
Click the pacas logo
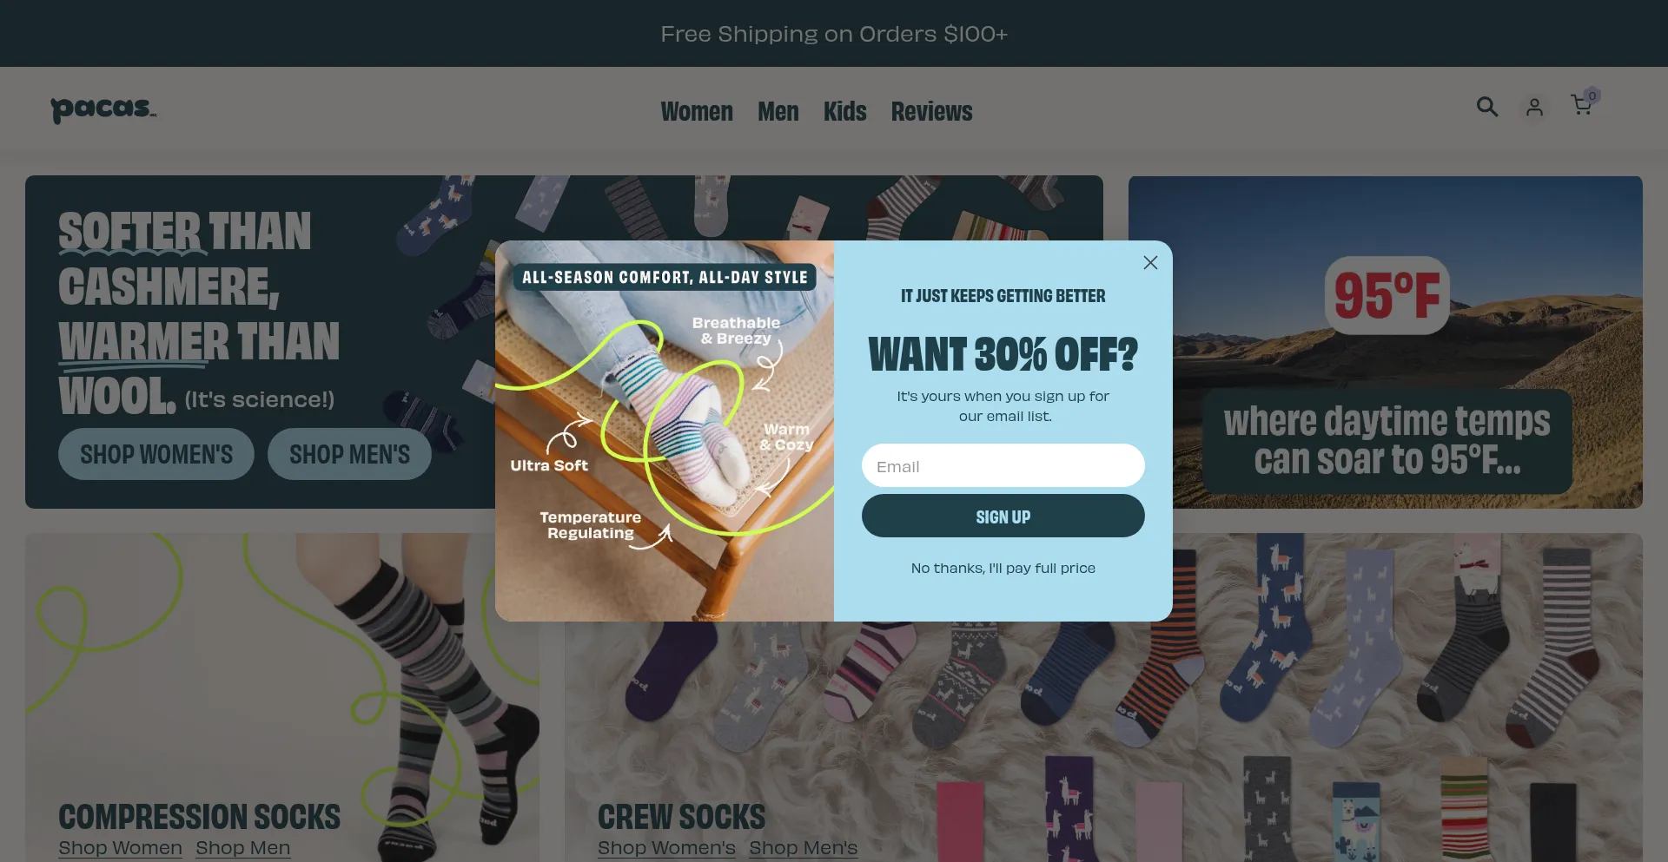(103, 109)
